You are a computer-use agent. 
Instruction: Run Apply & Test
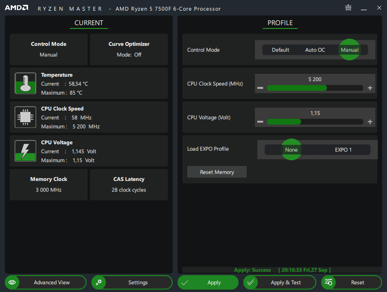tap(280, 282)
